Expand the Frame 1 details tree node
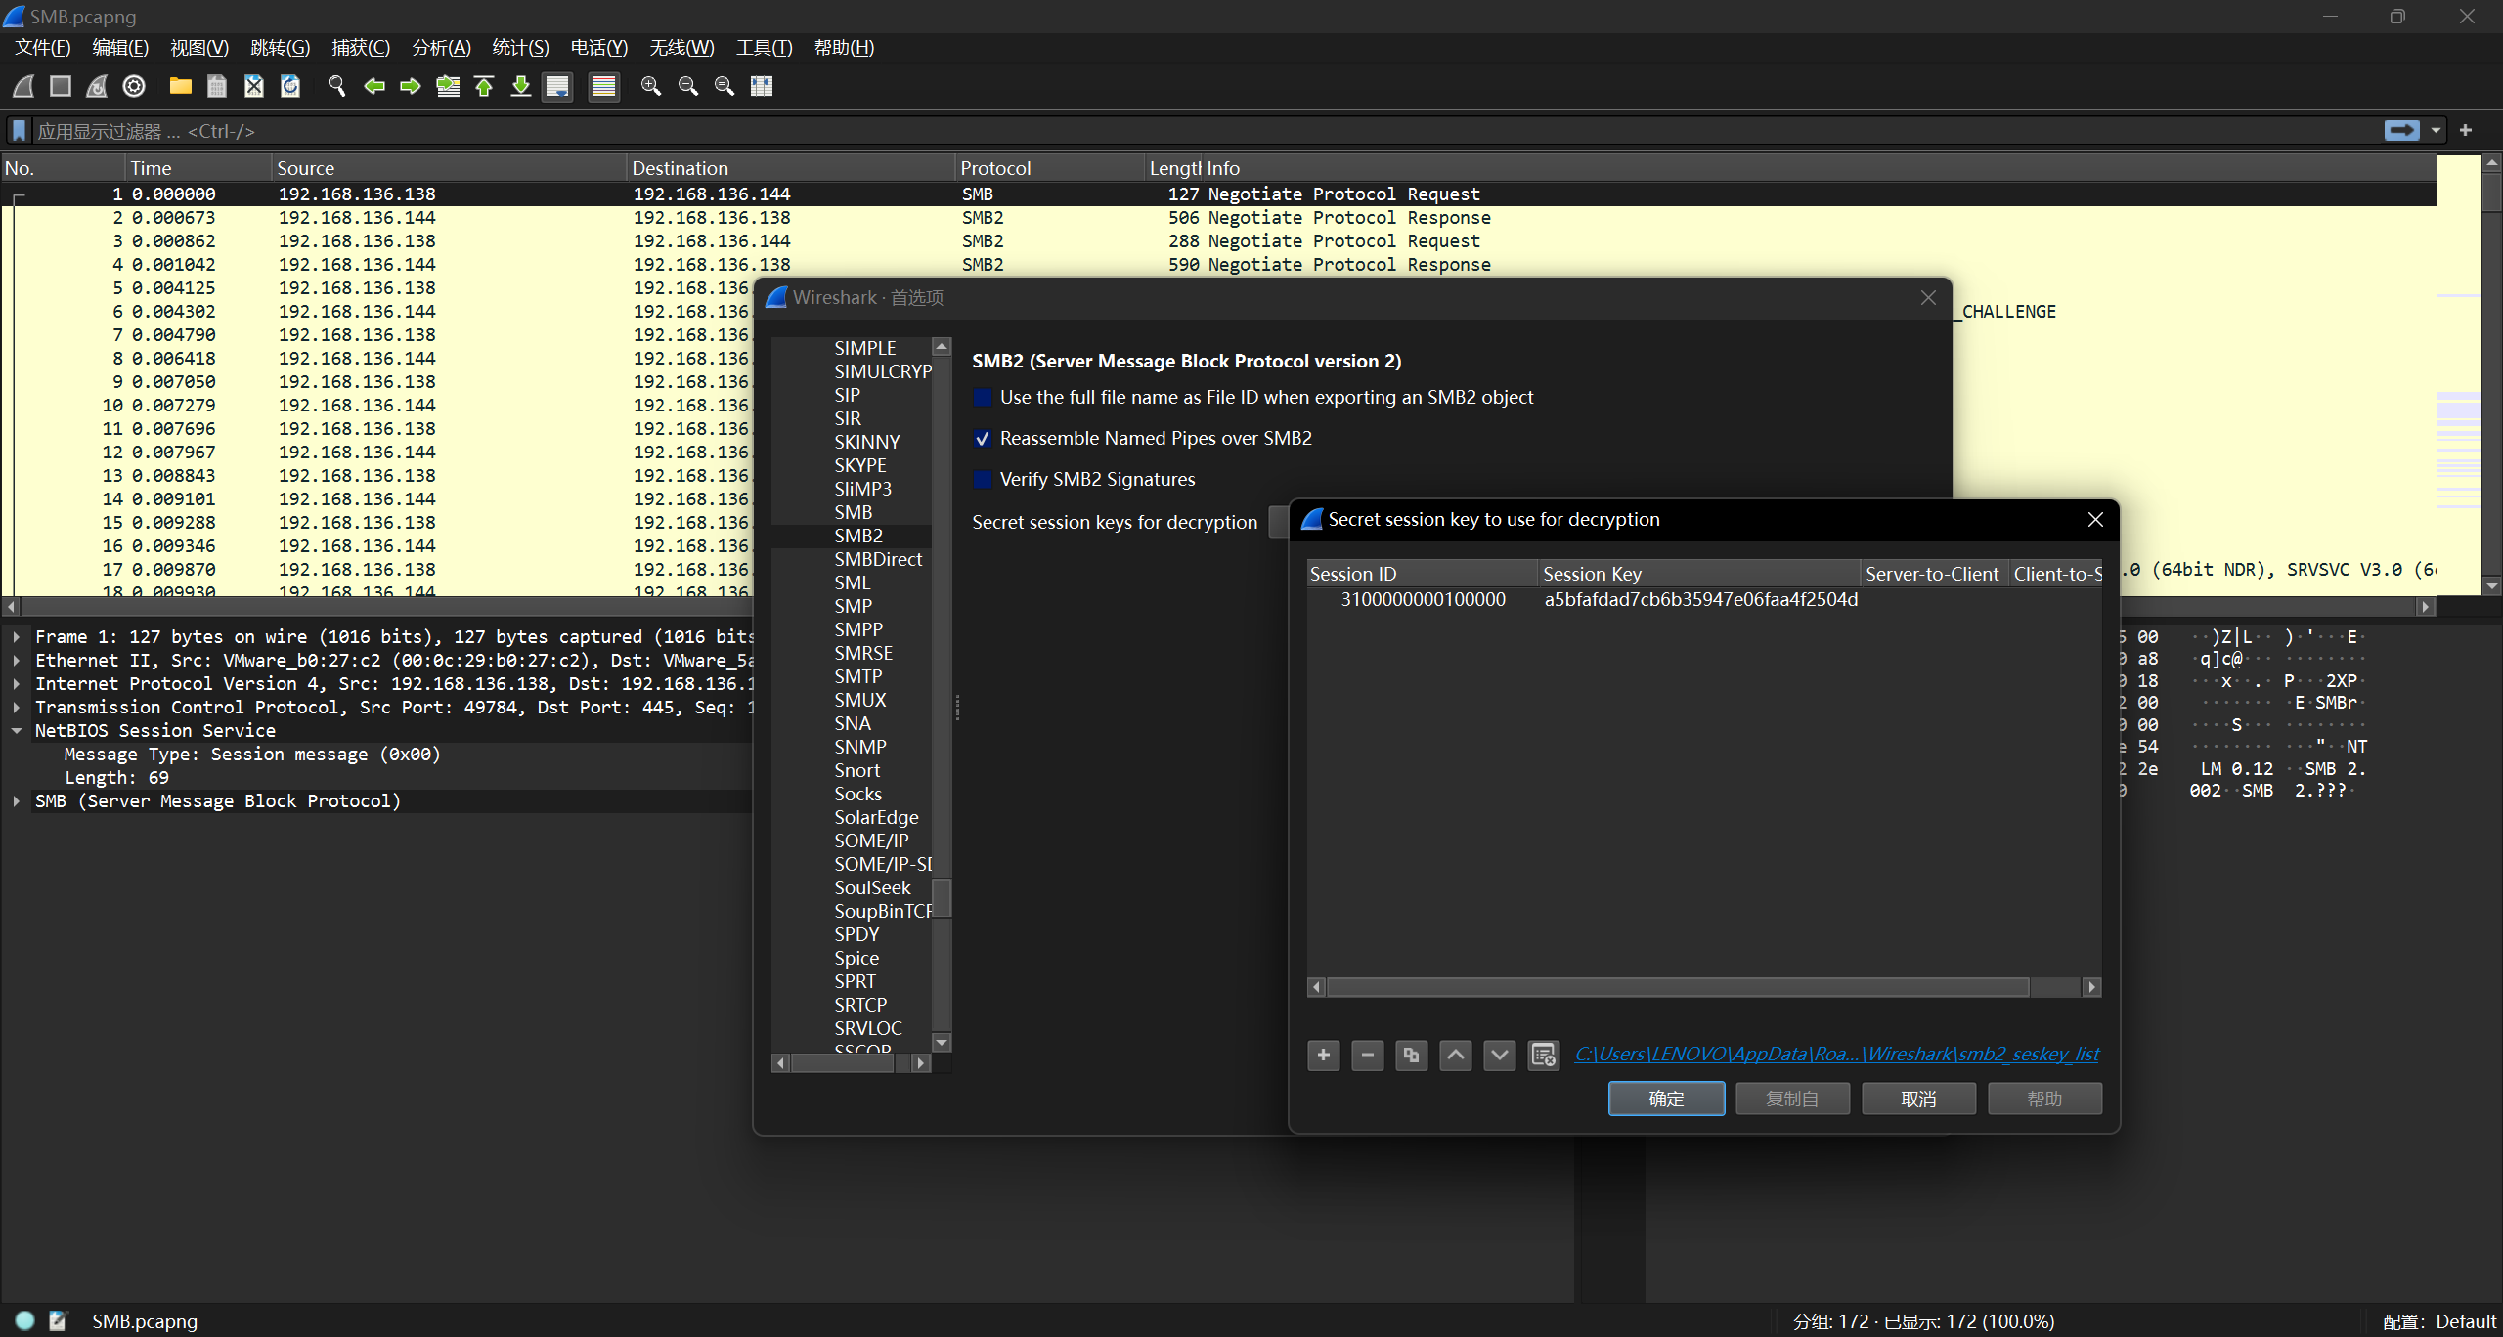 point(17,637)
